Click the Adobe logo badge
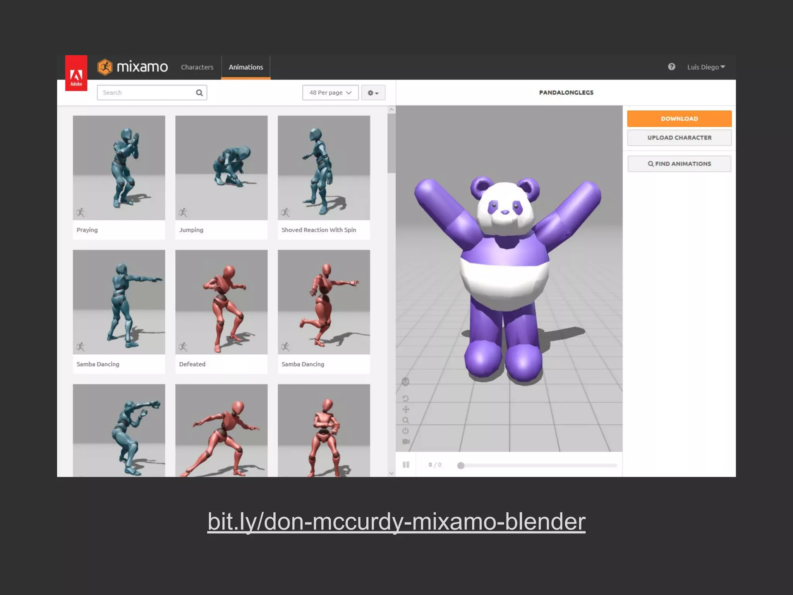This screenshot has width=793, height=595. click(x=76, y=73)
